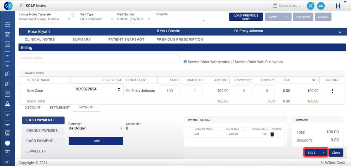Click the Price field showing 100

pos(169,91)
